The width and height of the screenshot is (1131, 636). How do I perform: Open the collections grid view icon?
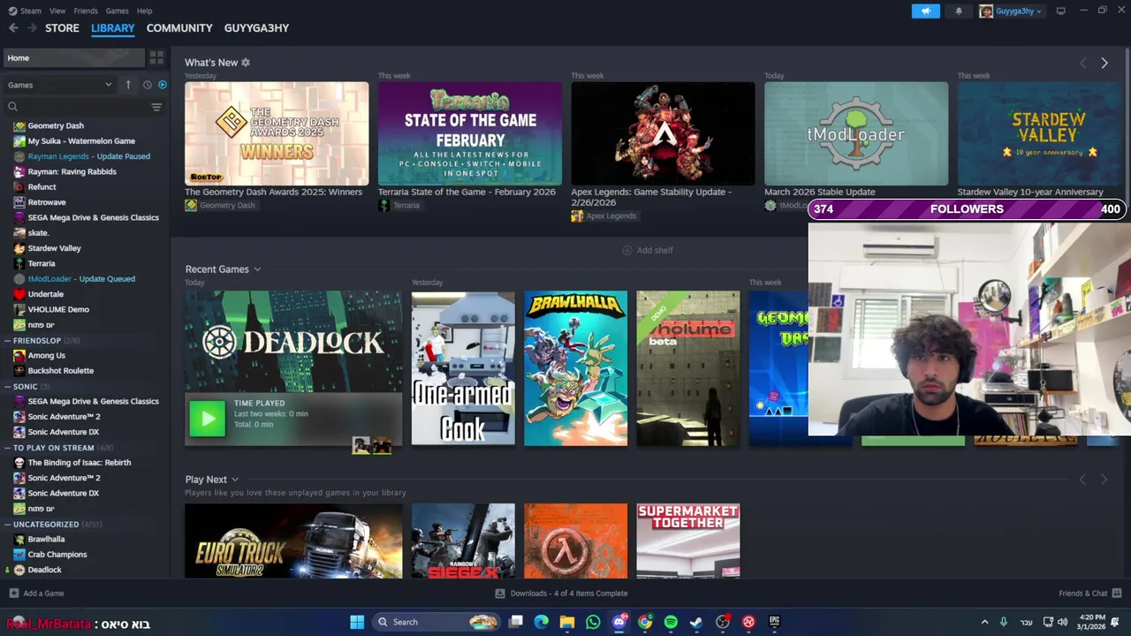click(x=156, y=58)
